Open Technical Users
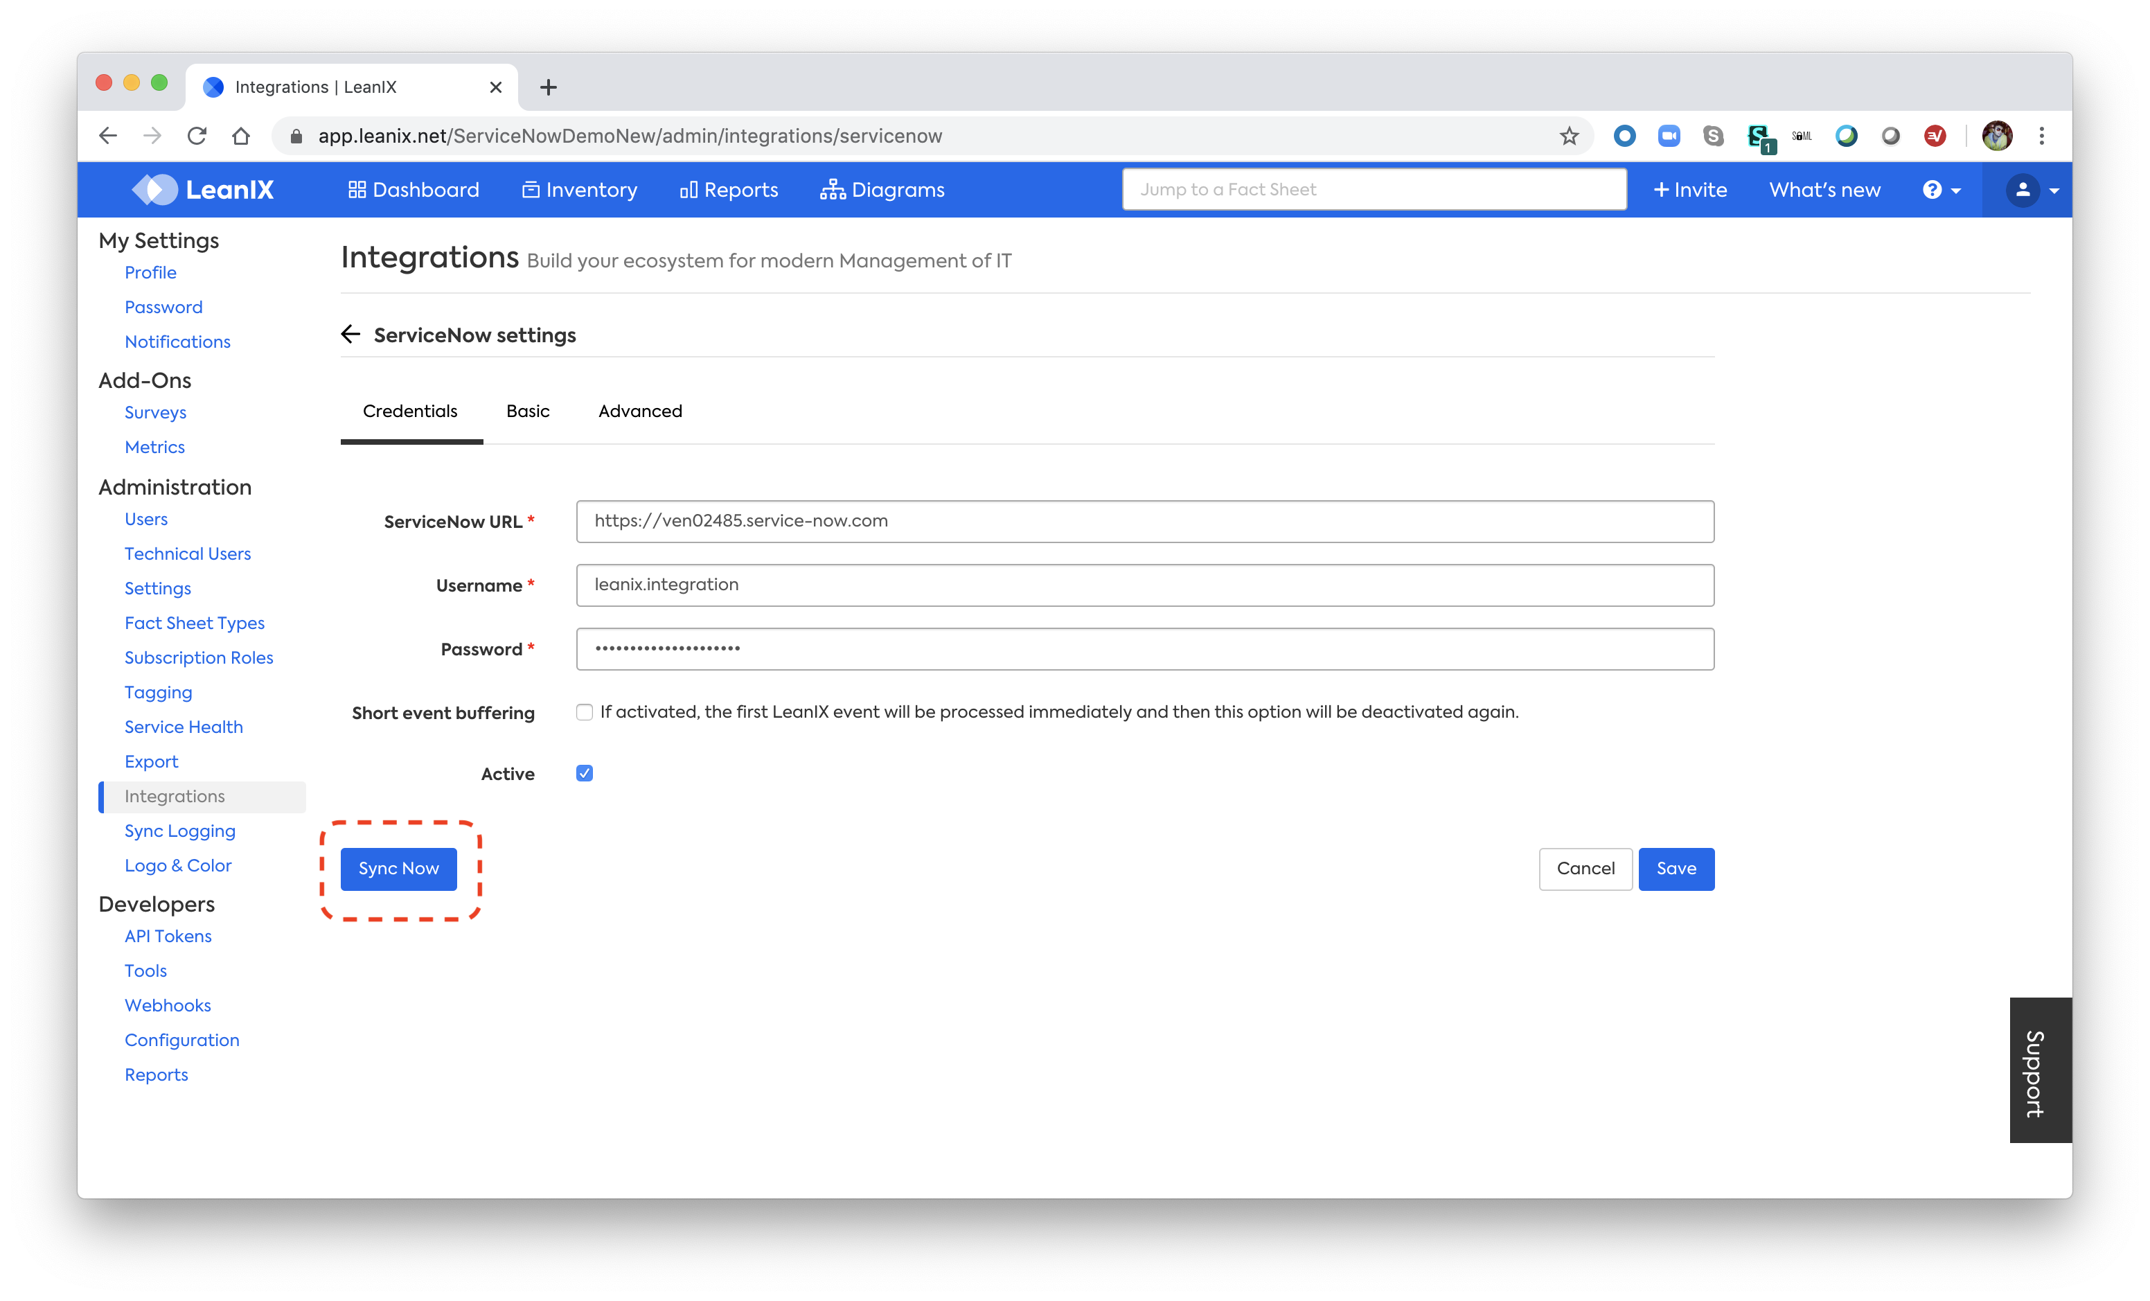 click(188, 554)
